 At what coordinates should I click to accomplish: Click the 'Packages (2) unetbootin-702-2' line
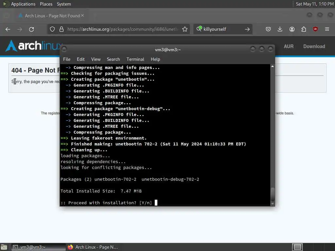[130, 179]
